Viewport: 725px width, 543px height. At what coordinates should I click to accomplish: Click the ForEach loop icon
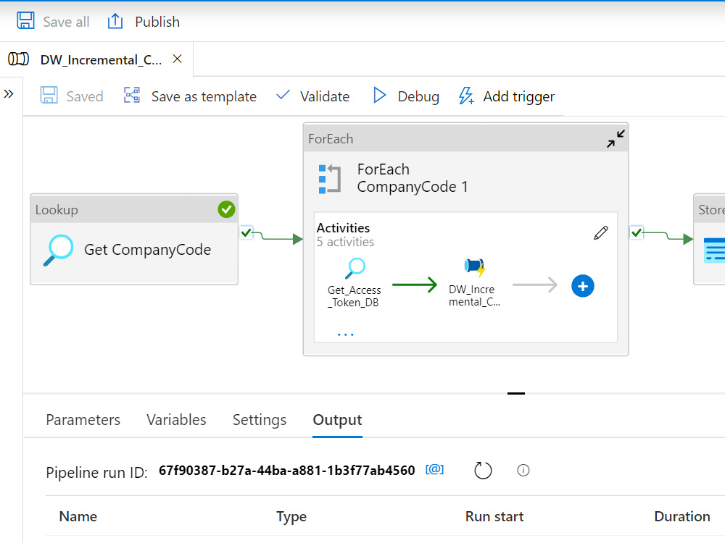pos(330,179)
